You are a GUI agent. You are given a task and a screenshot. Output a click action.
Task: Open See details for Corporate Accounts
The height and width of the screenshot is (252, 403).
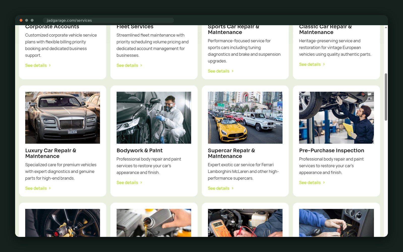pos(38,65)
